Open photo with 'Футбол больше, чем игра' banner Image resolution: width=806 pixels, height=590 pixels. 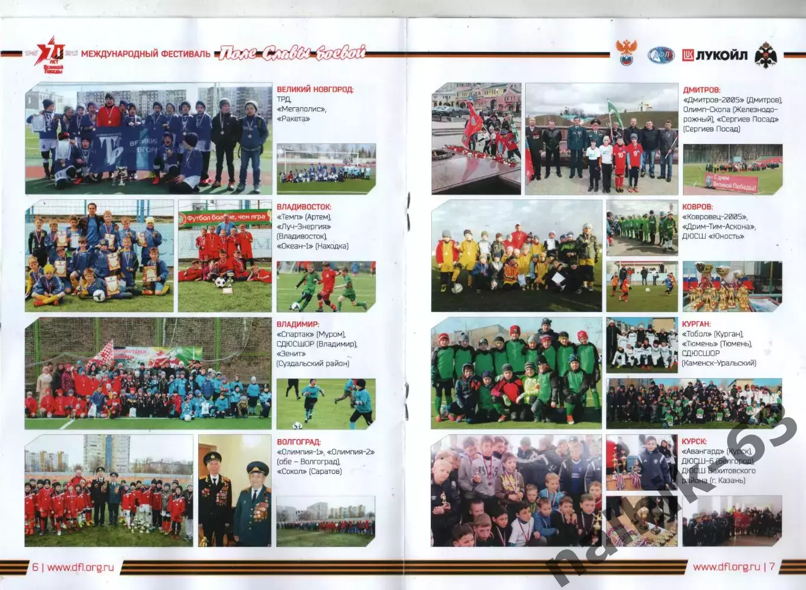(x=225, y=256)
